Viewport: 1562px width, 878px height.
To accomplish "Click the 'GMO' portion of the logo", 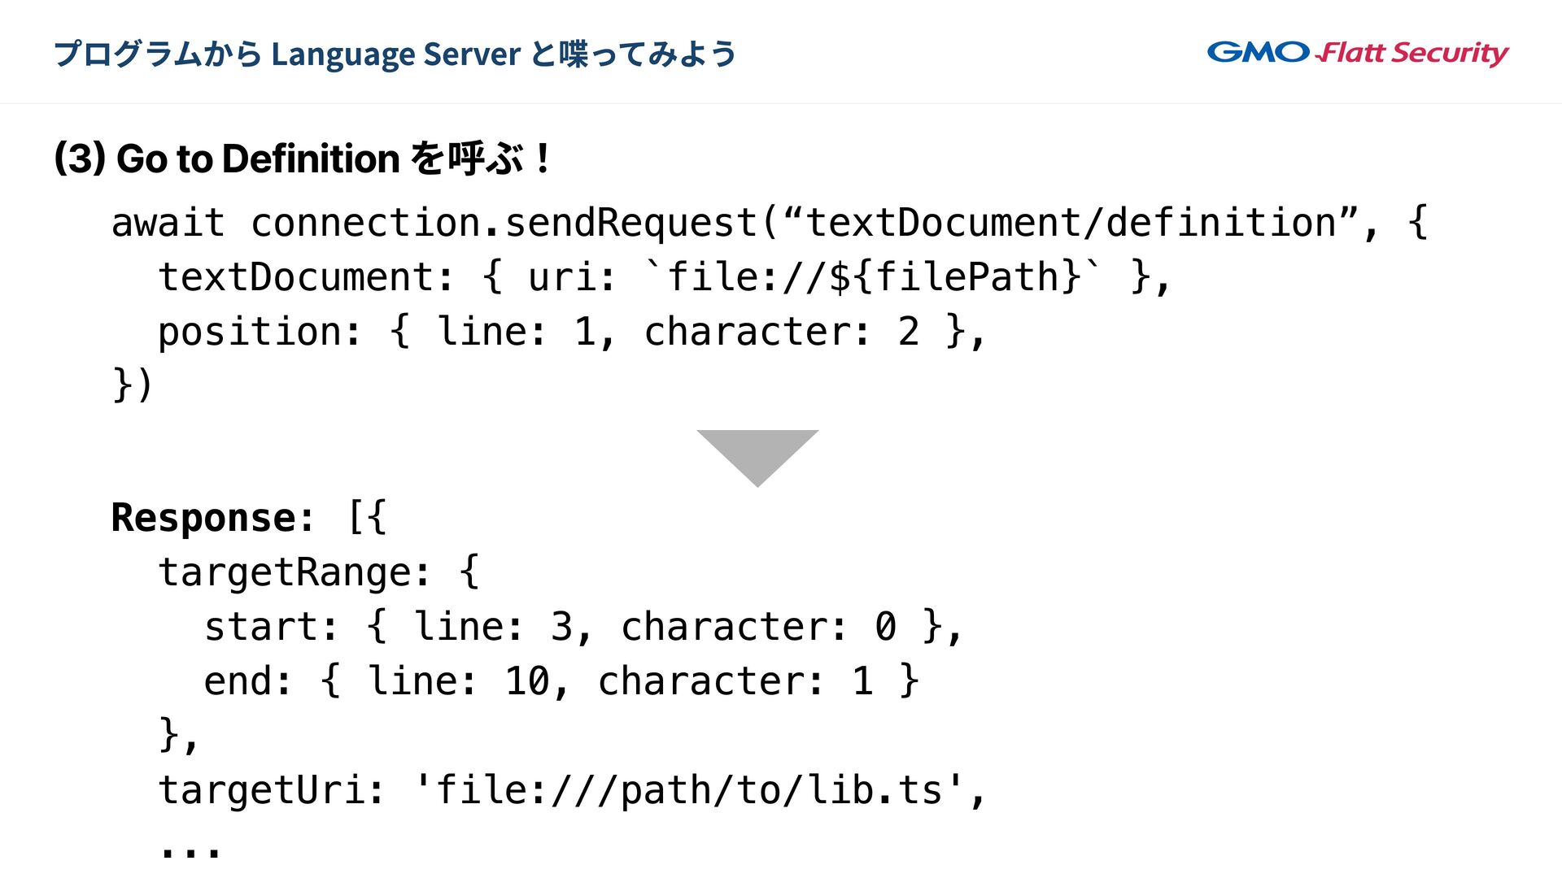I will coord(1258,53).
